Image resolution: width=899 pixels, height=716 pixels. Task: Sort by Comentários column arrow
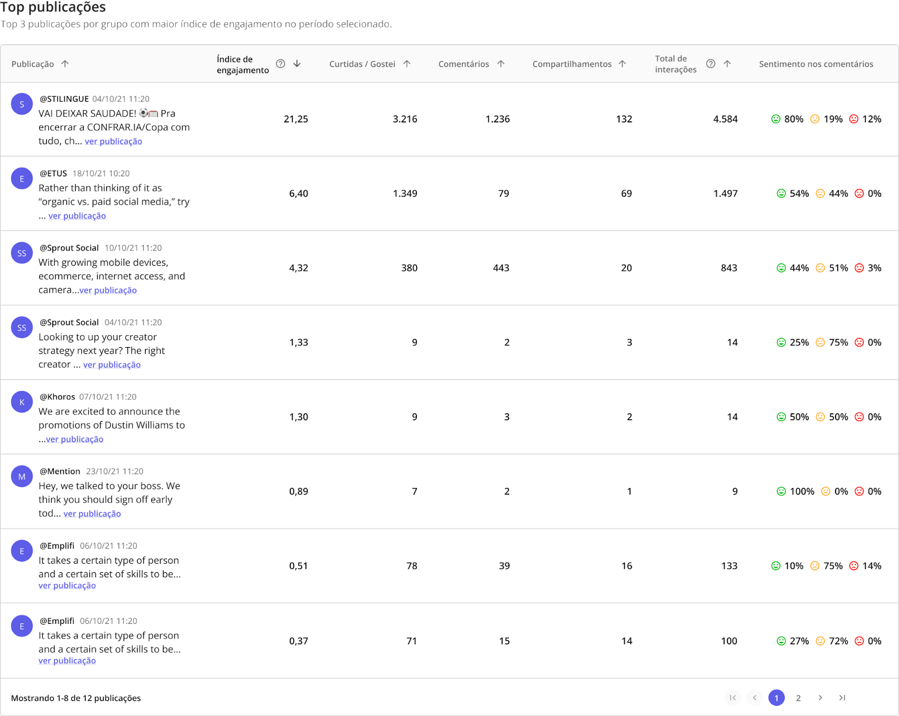[501, 64]
